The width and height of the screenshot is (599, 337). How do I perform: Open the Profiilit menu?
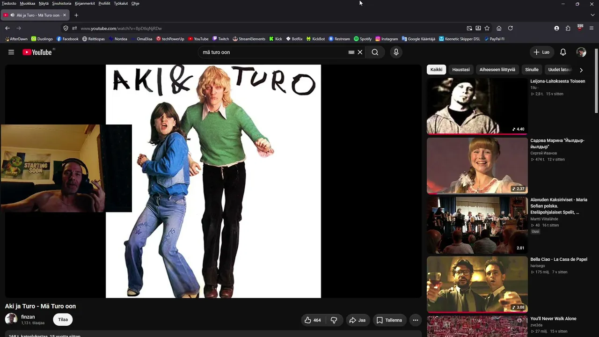(104, 3)
